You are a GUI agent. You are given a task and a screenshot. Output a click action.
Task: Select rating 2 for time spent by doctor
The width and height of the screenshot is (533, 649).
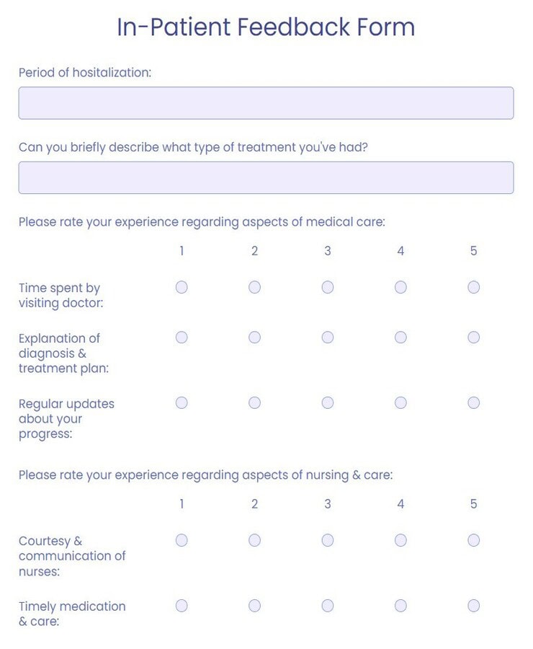[x=254, y=287]
